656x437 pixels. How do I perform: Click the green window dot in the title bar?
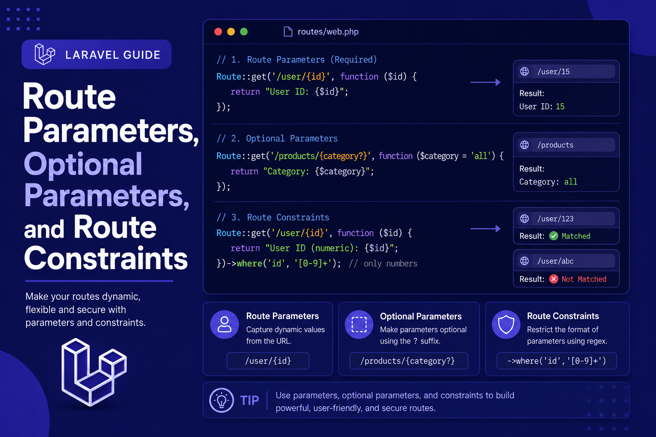(x=244, y=32)
